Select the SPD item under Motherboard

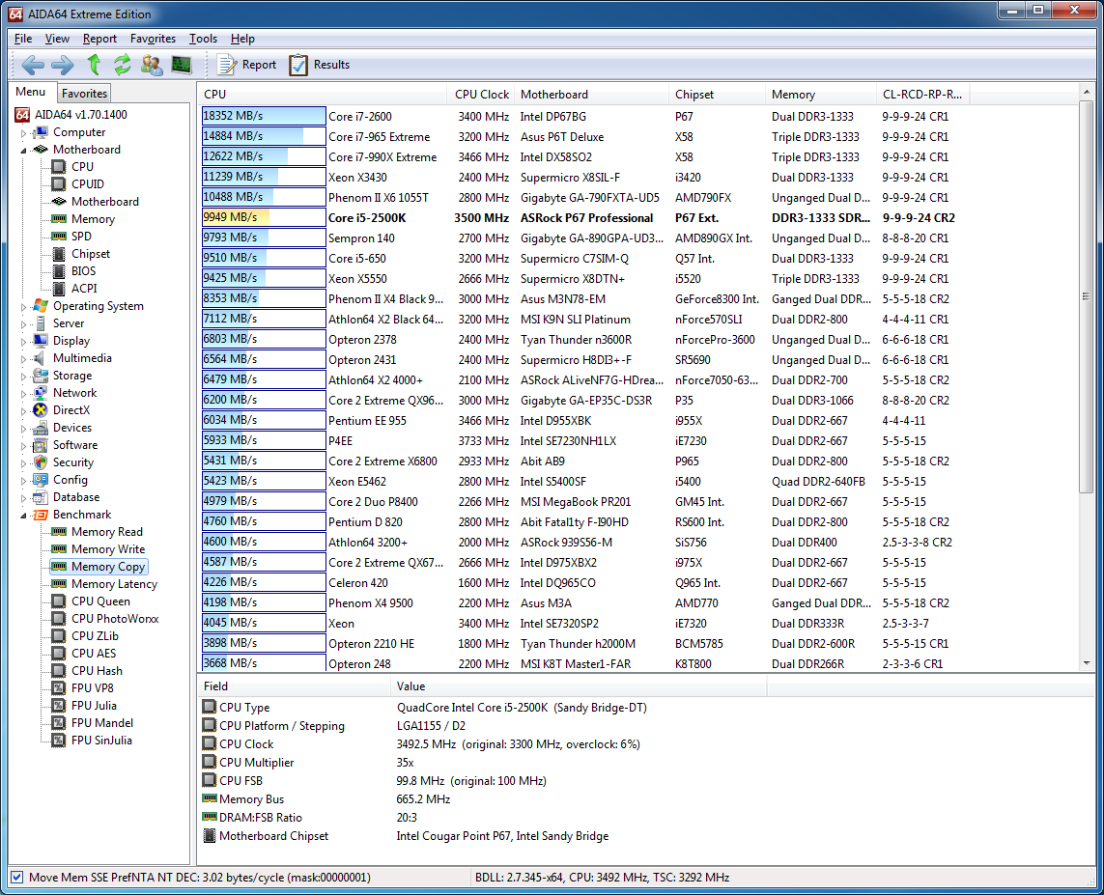coord(81,237)
